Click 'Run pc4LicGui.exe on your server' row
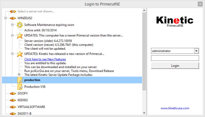 [x=69, y=71]
